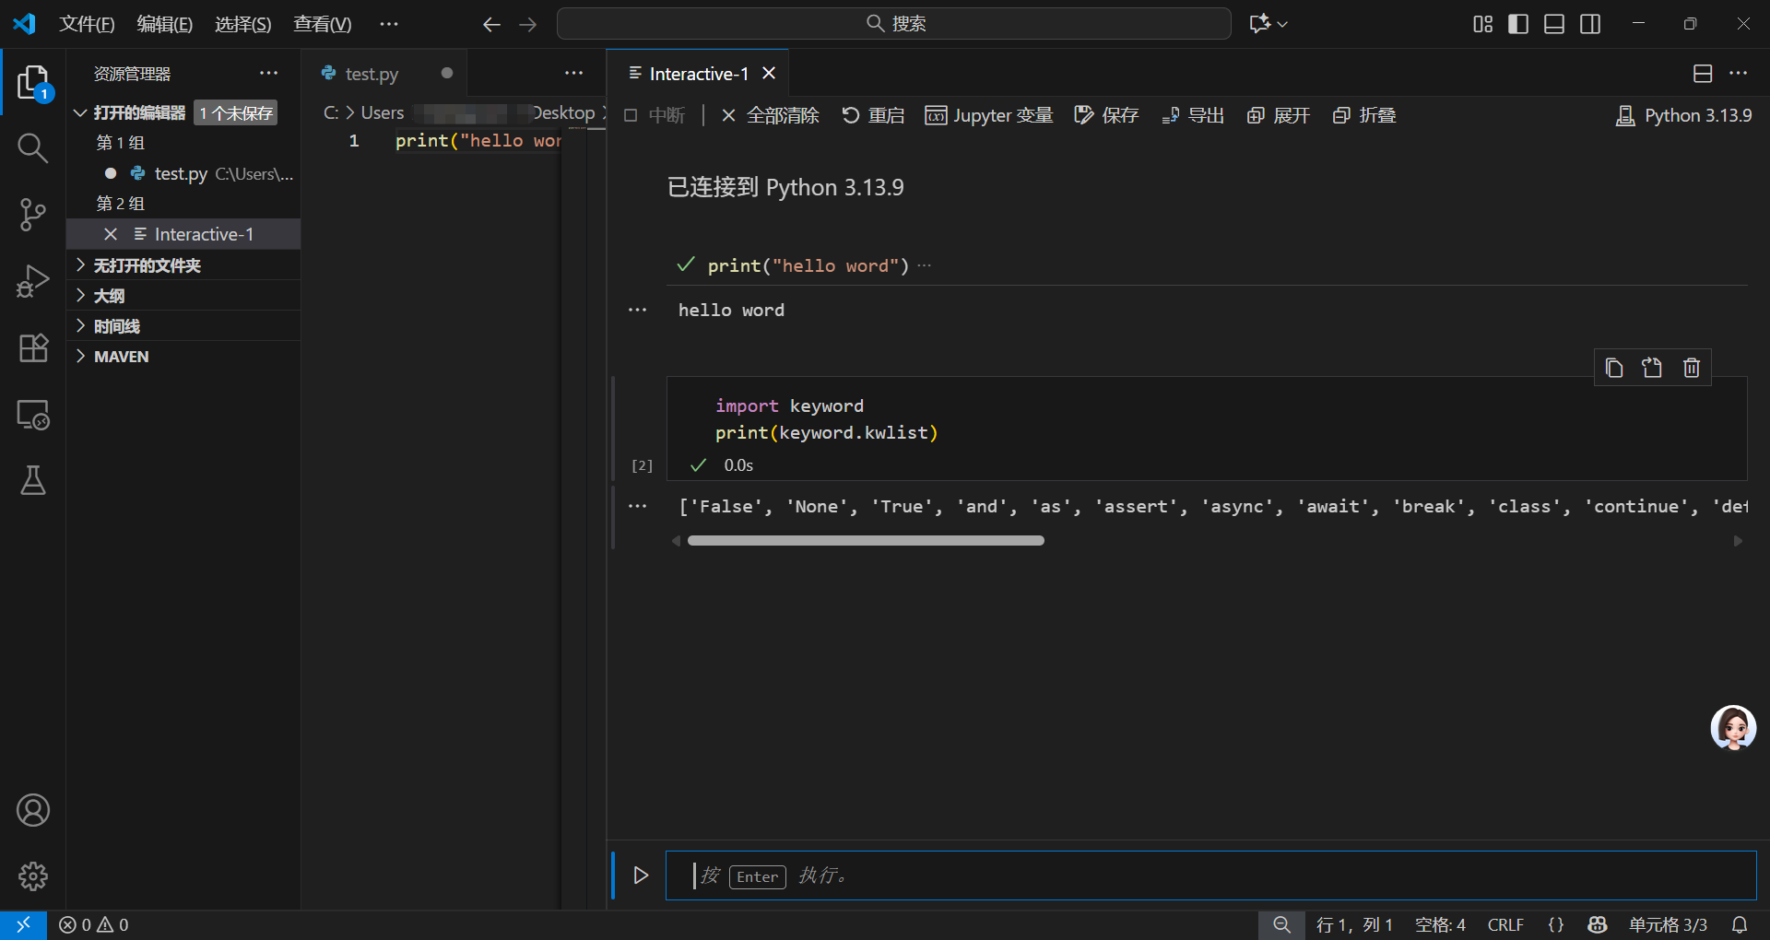
Task: Toggle the secondary side bar layout button
Action: coord(1589,24)
